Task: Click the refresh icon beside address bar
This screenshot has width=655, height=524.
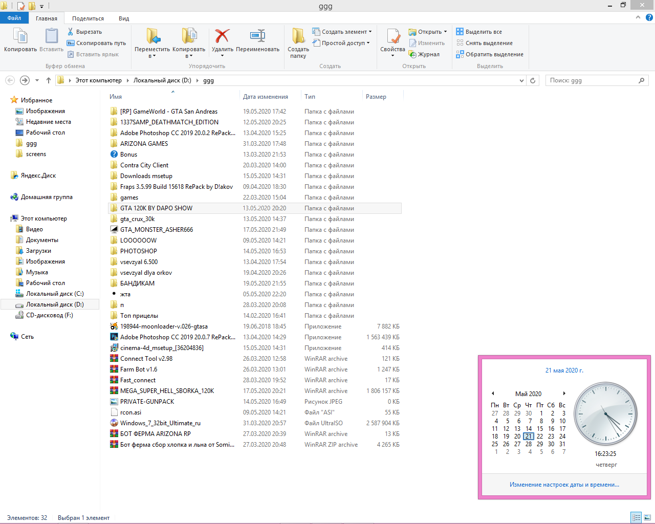Action: 533,80
